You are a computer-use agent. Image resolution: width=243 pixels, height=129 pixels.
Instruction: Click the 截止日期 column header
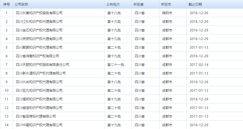[195, 4]
